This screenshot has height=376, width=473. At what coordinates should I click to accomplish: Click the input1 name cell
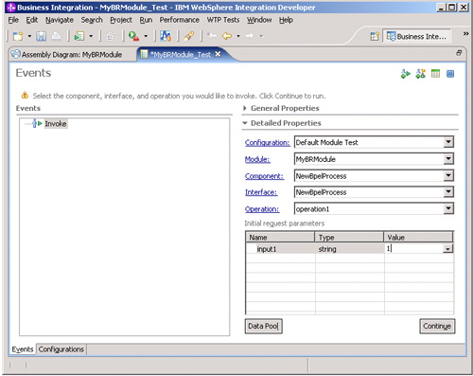point(280,249)
